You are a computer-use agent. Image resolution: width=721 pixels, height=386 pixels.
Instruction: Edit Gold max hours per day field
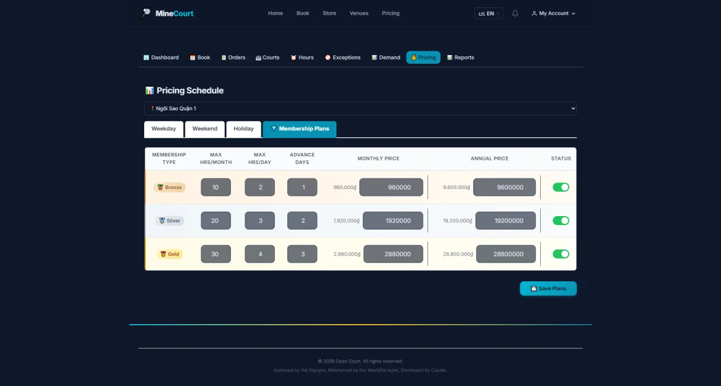tap(260, 254)
